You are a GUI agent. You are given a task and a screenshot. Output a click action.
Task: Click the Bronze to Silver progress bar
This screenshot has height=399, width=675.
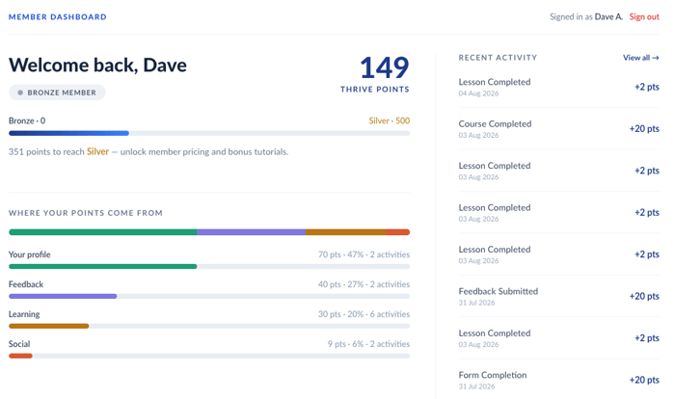[x=209, y=133]
